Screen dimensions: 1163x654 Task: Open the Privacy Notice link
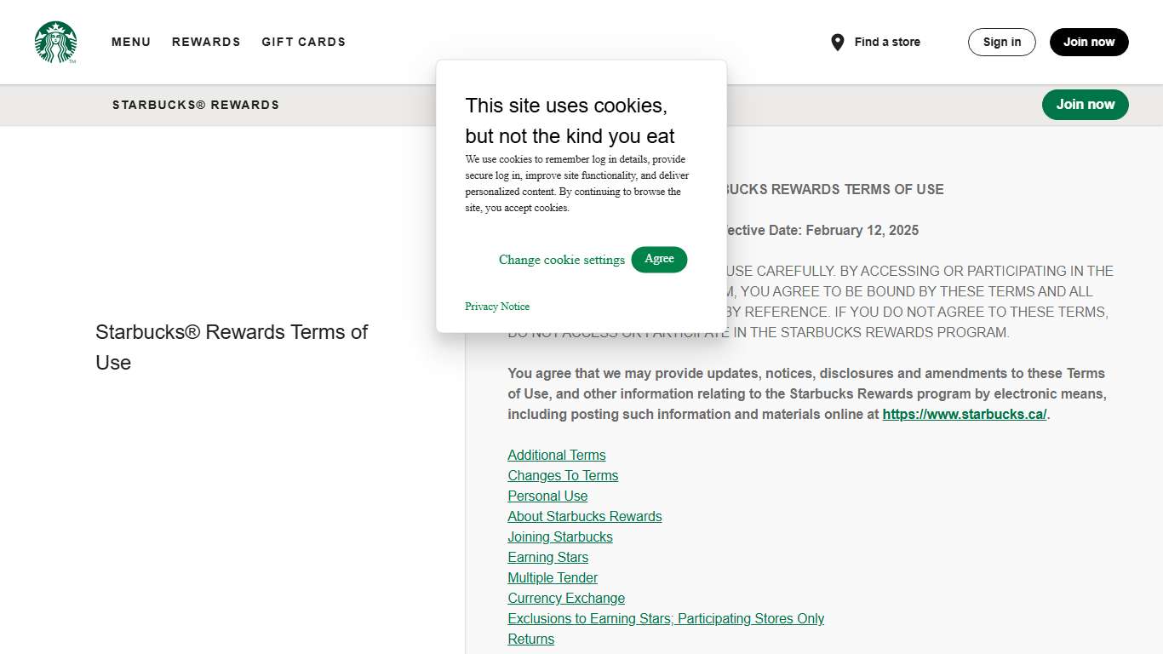(497, 307)
